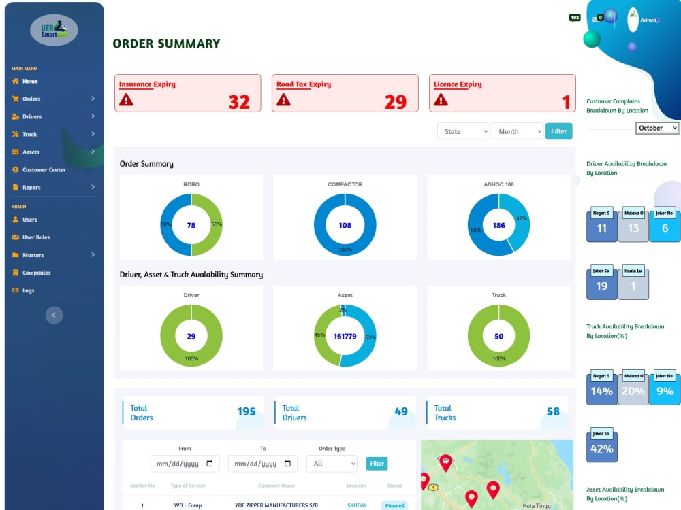Click the Total Orders 195 card
Image resolution: width=681 pixels, height=510 pixels.
pyautogui.click(x=193, y=413)
